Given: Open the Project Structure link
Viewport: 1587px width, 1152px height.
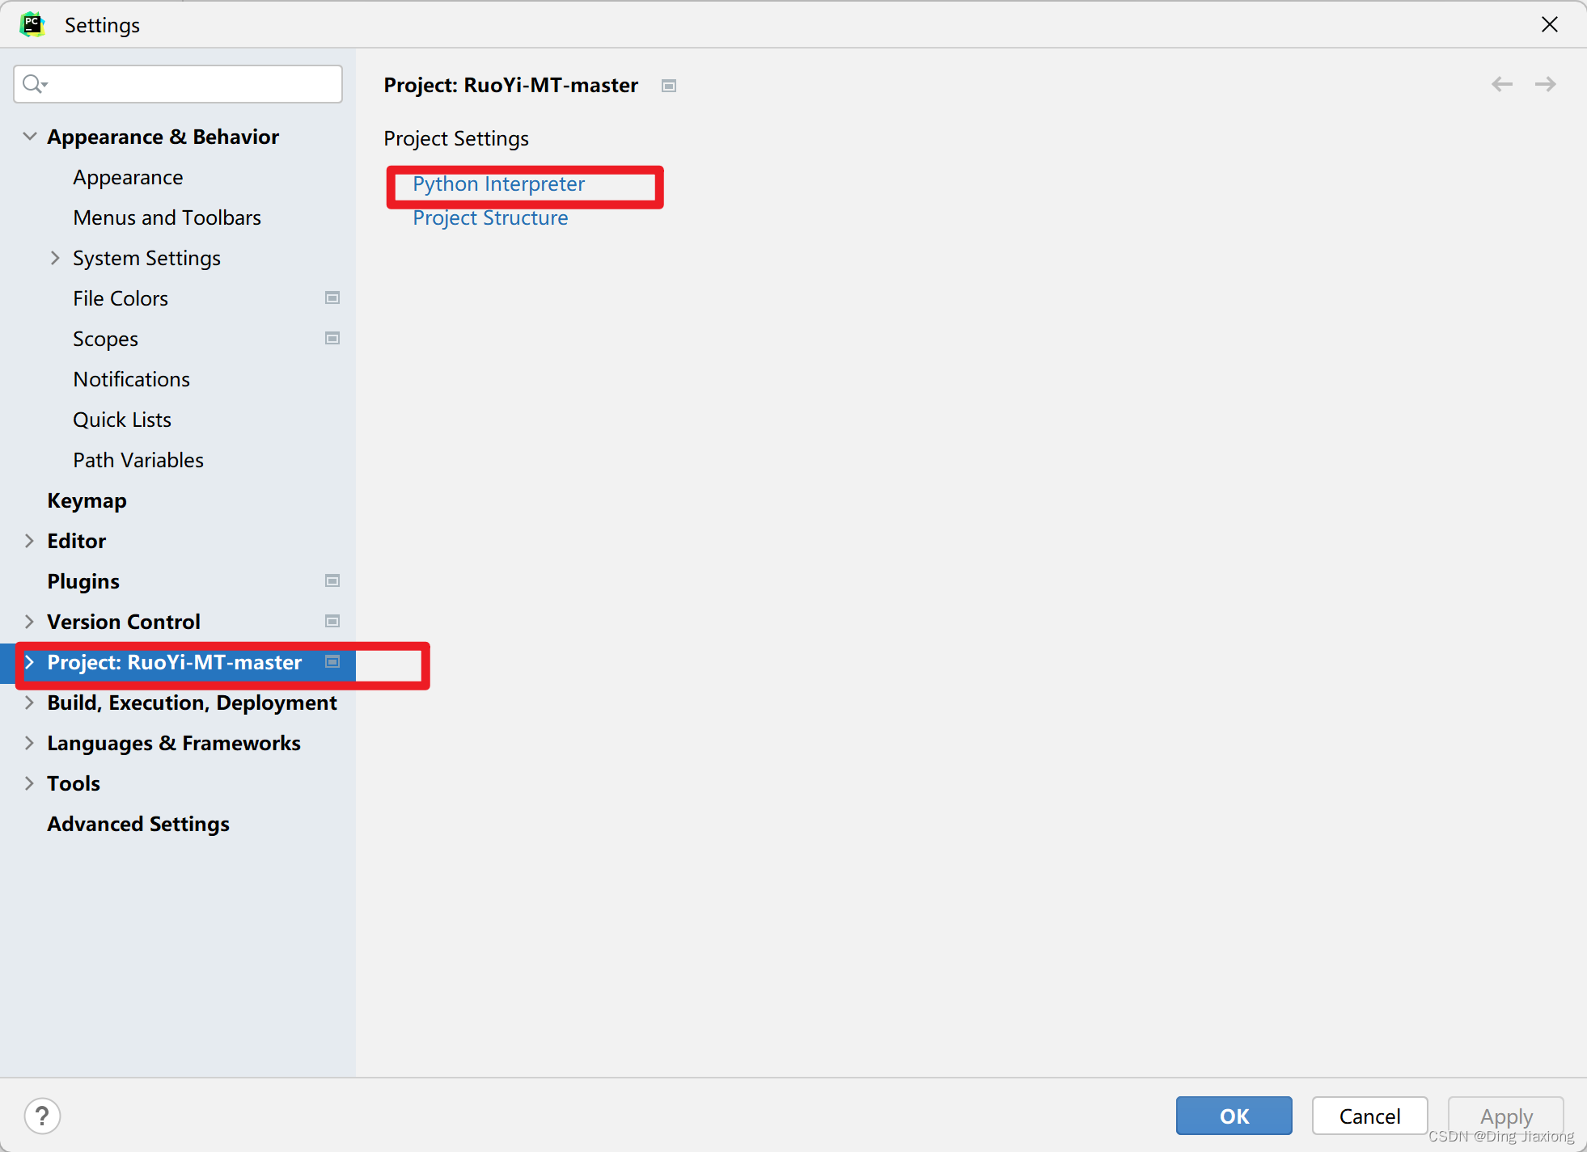Looking at the screenshot, I should click(490, 218).
